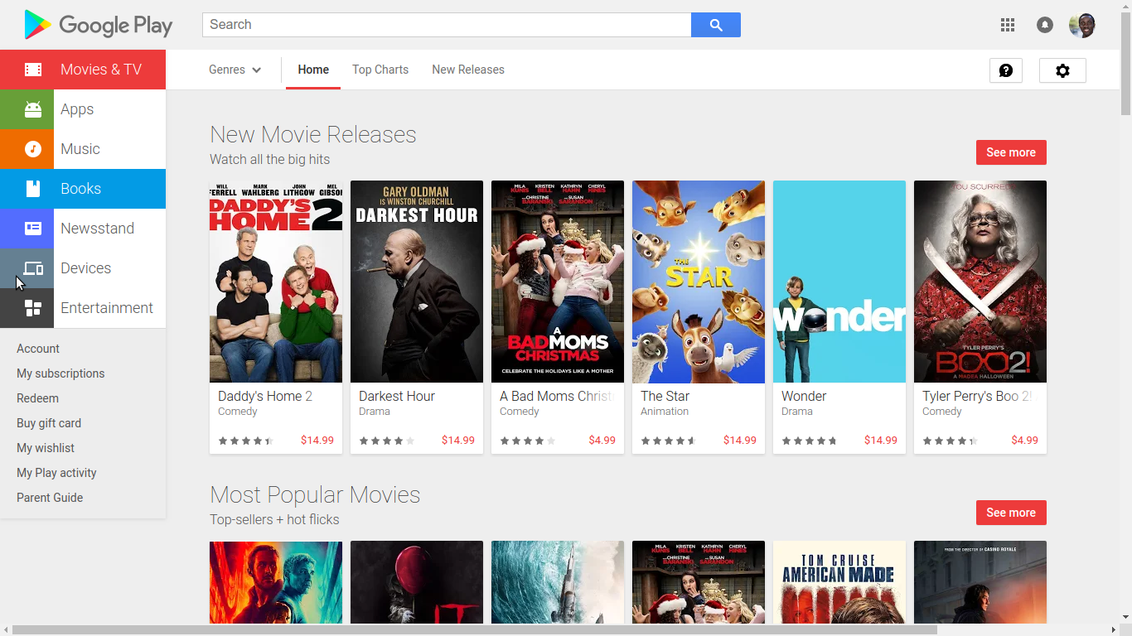Screen dimensions: 1132x636
Task: Open the notifications bell
Action: pyautogui.click(x=1045, y=25)
